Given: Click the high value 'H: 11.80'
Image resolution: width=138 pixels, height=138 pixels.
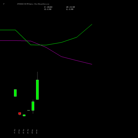Looking at the screenshot, I should coord(71,7).
